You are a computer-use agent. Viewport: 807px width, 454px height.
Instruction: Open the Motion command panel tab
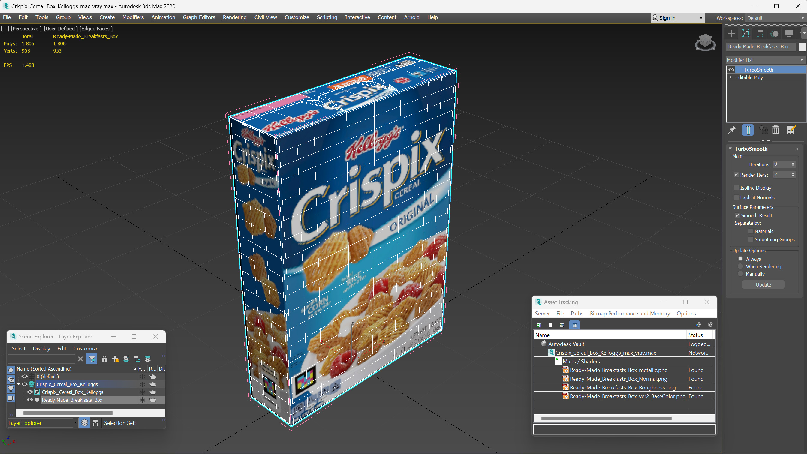pyautogui.click(x=774, y=34)
